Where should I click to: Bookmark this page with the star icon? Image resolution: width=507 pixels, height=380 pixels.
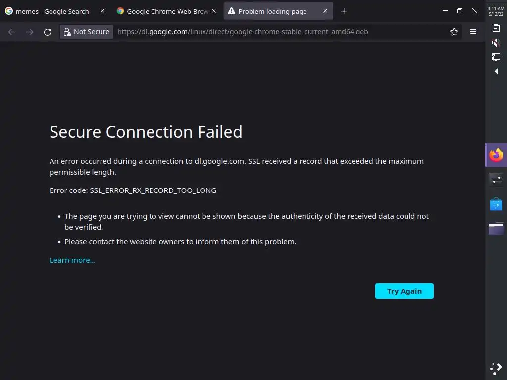tap(454, 32)
